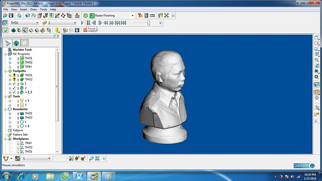Toggle plain shade sphere on view toolbar
Image resolution: width=322 pixels, height=181 pixels.
(316, 92)
